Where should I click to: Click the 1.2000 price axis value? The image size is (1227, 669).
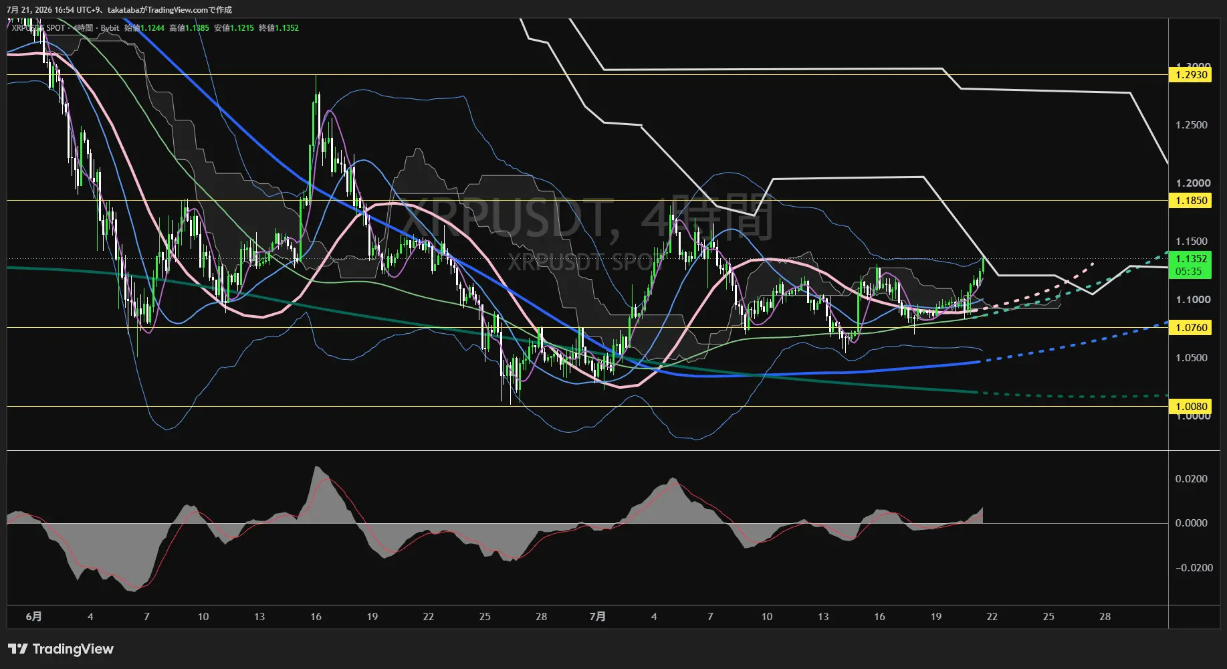click(1193, 183)
